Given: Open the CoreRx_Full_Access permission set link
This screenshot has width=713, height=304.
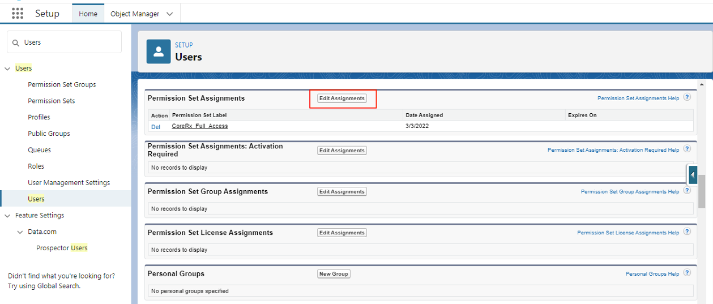Looking at the screenshot, I should (x=199, y=126).
